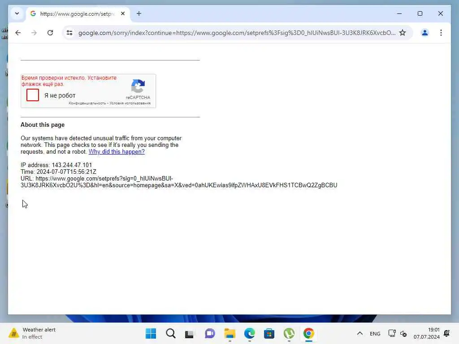Screen dimensions: 459x344
Task: Maximize the Chrome window
Action: [x=420, y=13]
